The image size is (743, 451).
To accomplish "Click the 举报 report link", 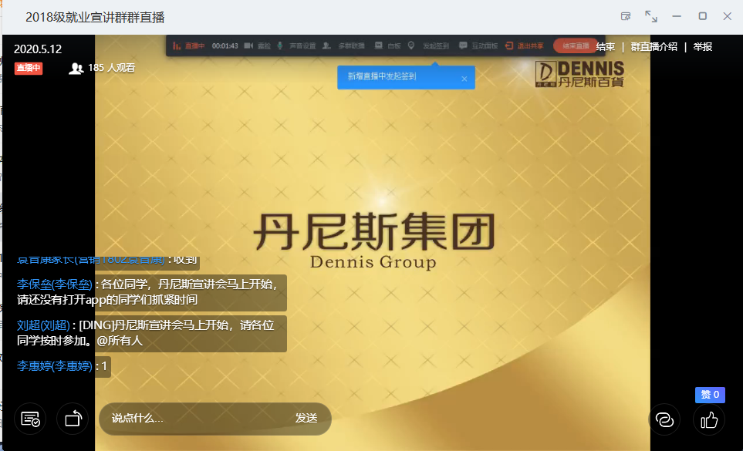I will 702,47.
